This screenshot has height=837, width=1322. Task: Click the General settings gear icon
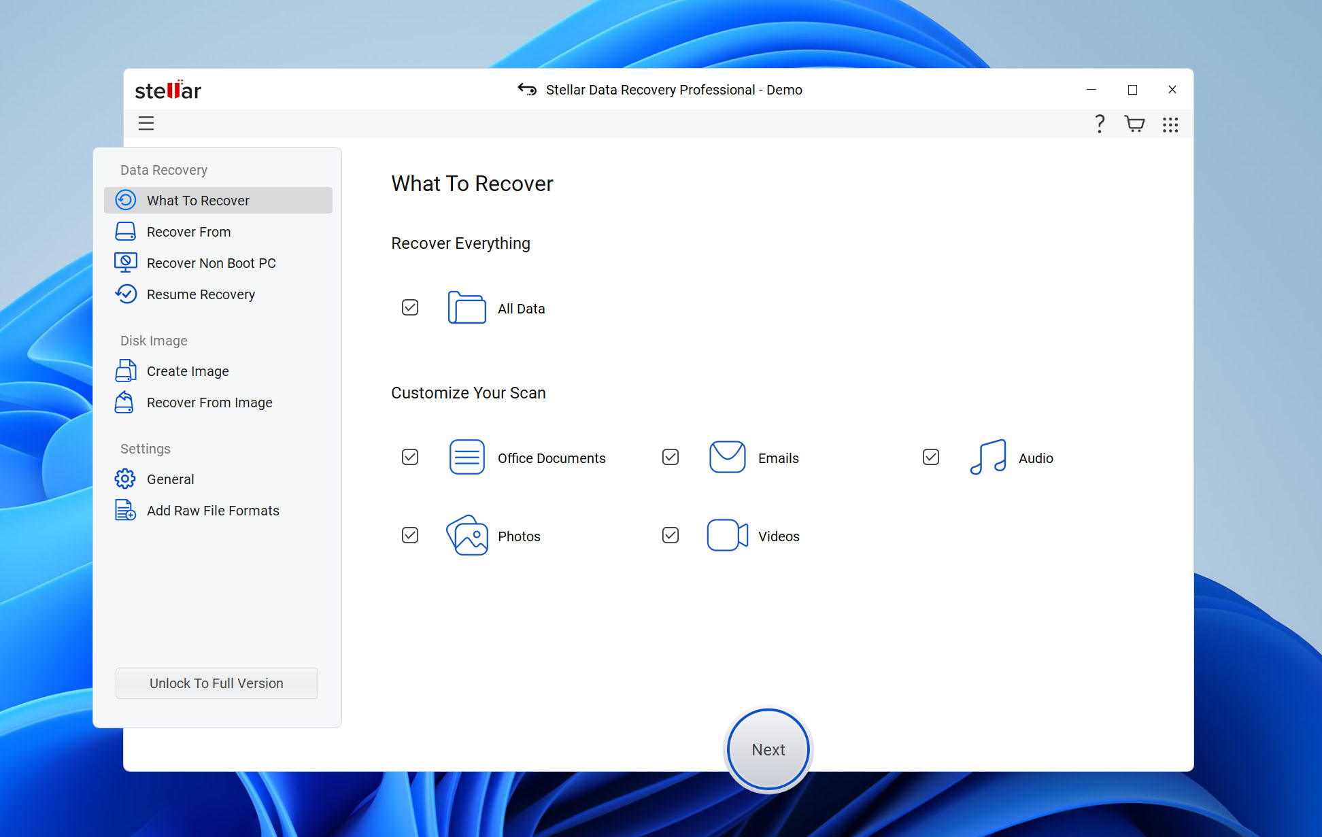(125, 479)
